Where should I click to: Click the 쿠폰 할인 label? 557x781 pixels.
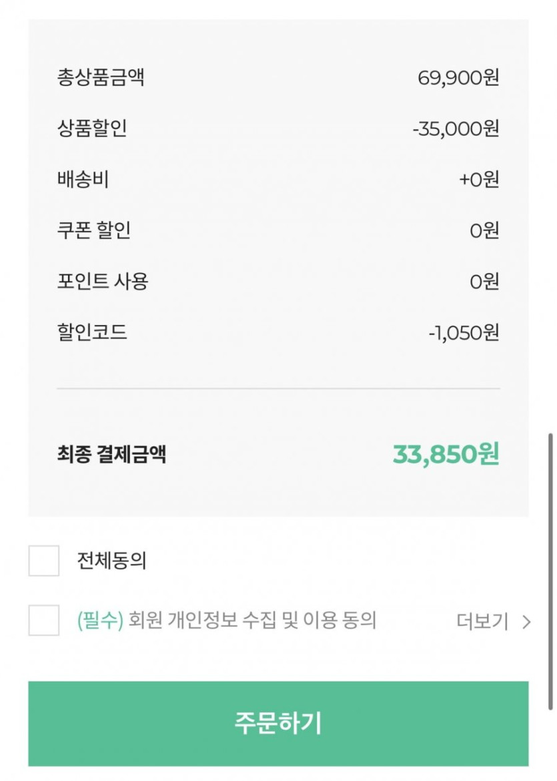[x=94, y=230]
